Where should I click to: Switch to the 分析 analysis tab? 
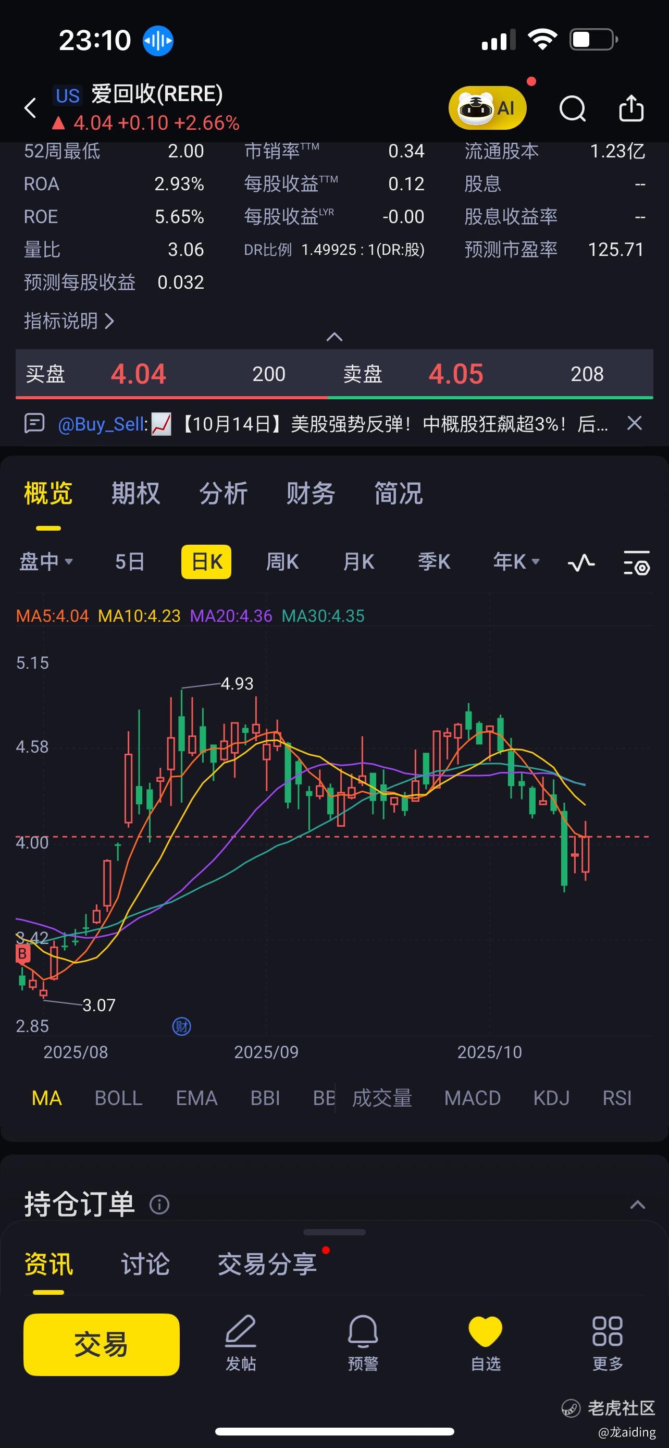click(x=224, y=494)
